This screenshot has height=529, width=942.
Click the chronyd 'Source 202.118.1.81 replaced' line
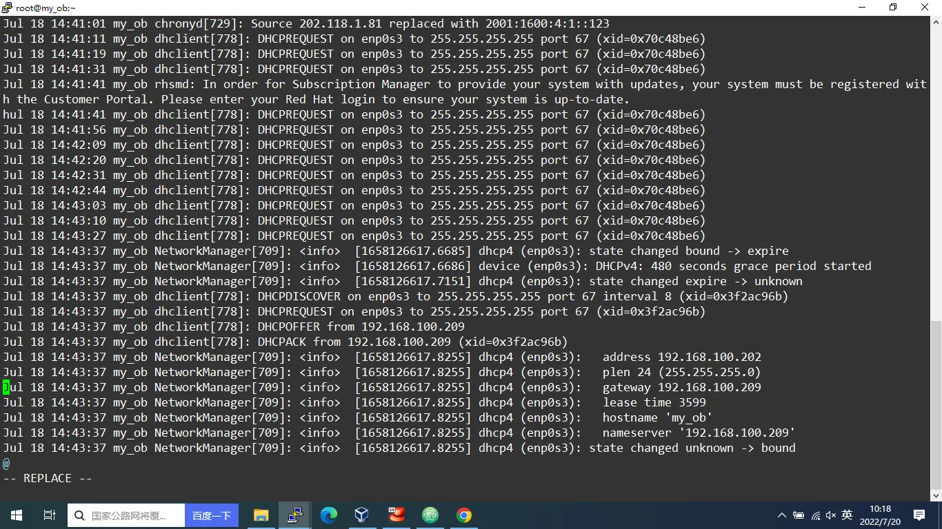pos(306,23)
